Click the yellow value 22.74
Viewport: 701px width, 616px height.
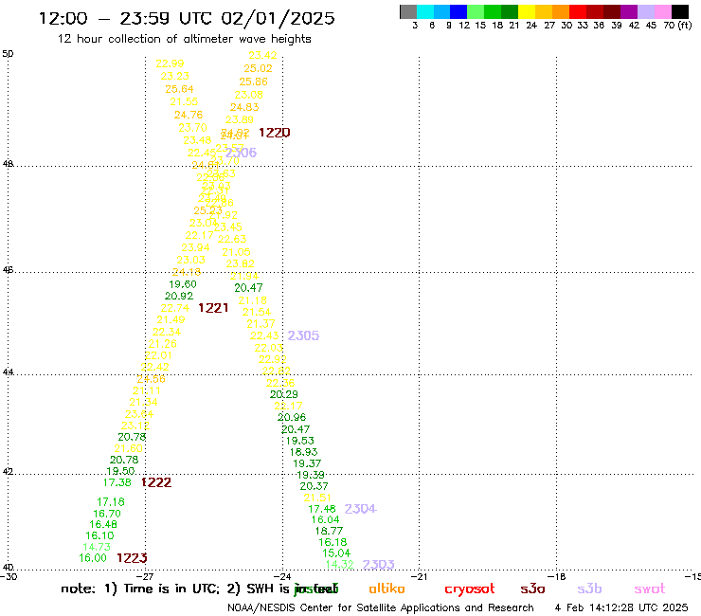click(175, 308)
